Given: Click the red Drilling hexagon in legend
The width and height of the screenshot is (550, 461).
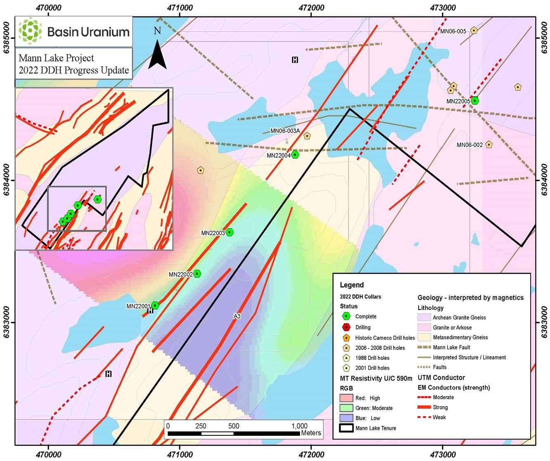Looking at the screenshot, I should point(346,327).
